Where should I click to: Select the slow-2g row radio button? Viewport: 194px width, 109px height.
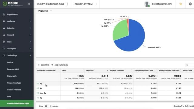(38, 93)
